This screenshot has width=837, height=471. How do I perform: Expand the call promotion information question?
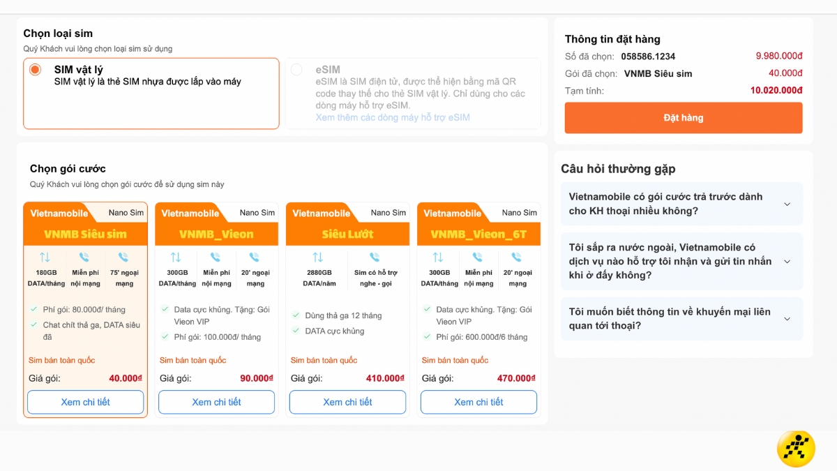pyautogui.click(x=787, y=319)
